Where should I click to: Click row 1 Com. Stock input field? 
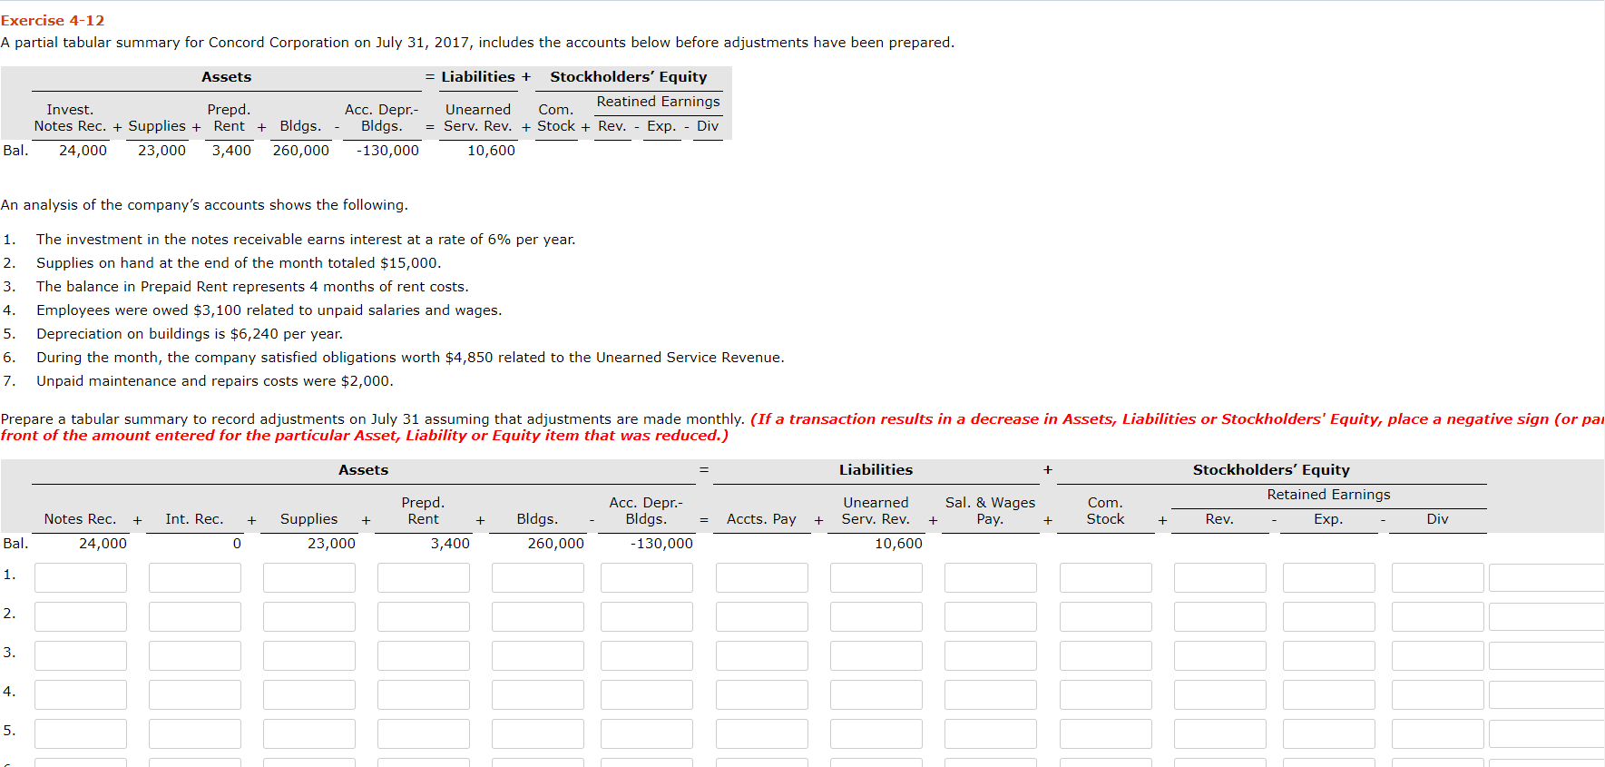[x=1106, y=577]
